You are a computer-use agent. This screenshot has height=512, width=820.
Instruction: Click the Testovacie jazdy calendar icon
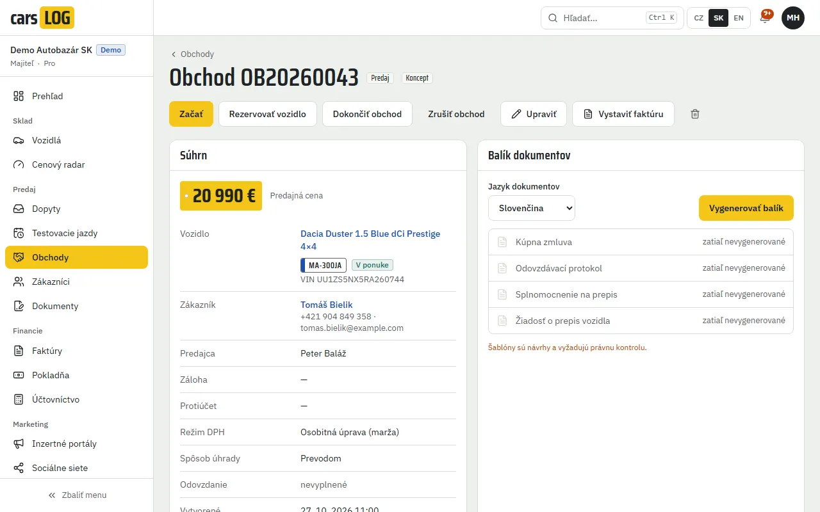pyautogui.click(x=19, y=233)
